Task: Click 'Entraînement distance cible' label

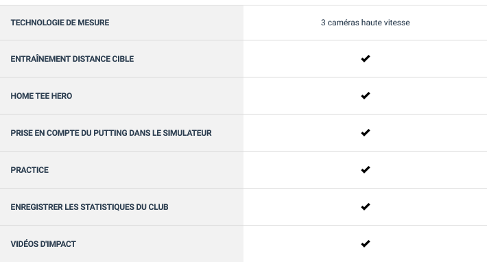Action: (72, 59)
